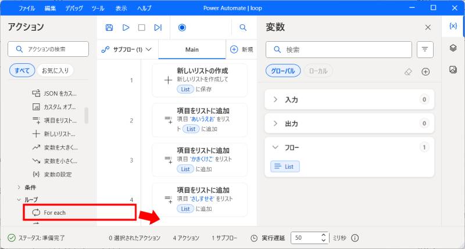
Task: Click the Stop flow icon
Action: [x=142, y=27]
